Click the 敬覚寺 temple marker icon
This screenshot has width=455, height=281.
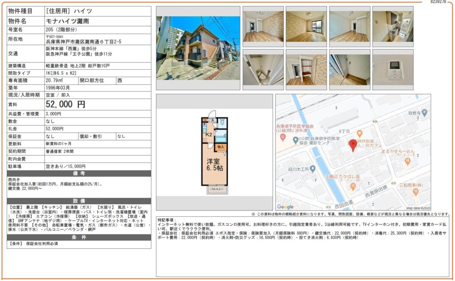[x=424, y=112]
